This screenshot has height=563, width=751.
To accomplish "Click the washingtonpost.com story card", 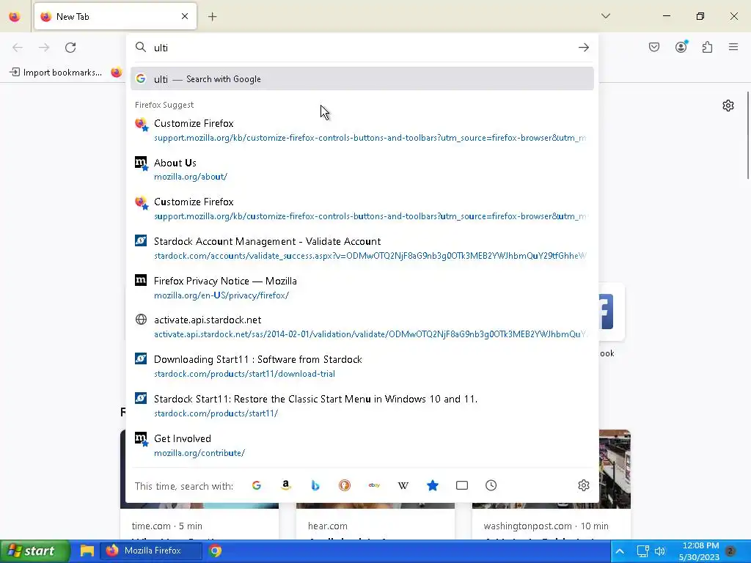I will pos(552,485).
